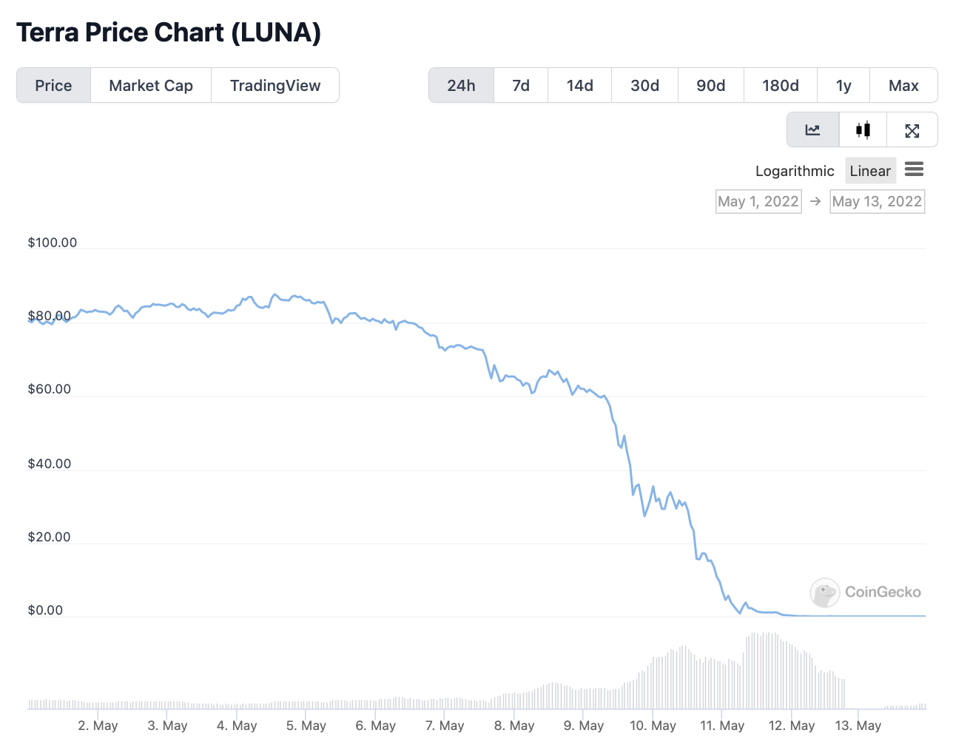This screenshot has width=953, height=750.
Task: Select the 24h time range
Action: point(461,85)
